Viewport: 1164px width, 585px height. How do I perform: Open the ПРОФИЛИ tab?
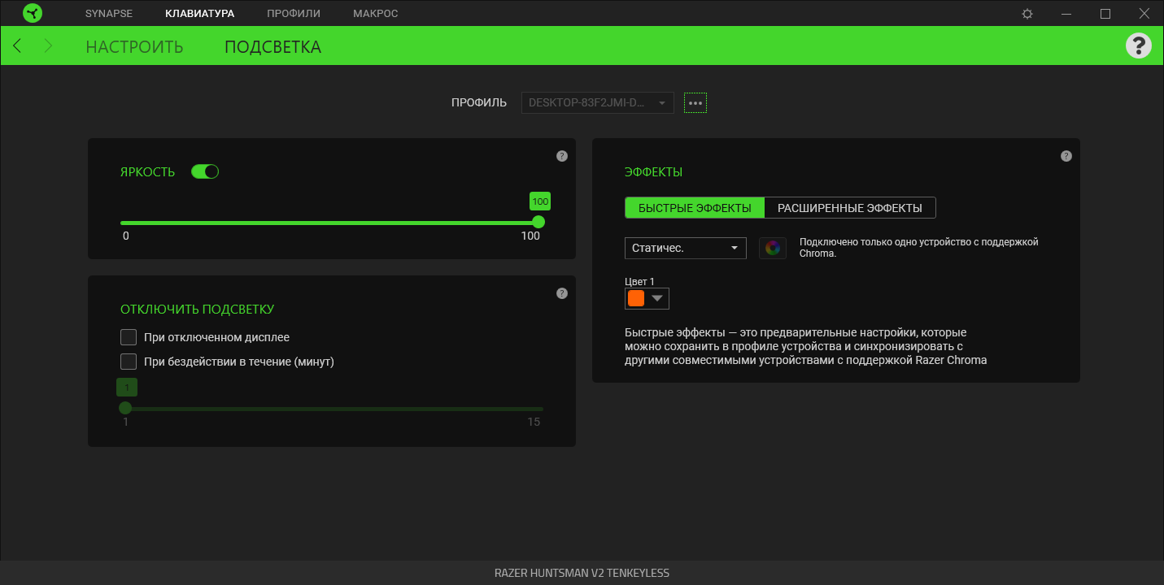tap(294, 14)
